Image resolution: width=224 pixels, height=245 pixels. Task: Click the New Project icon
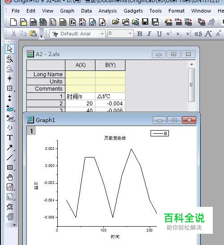click(13, 22)
